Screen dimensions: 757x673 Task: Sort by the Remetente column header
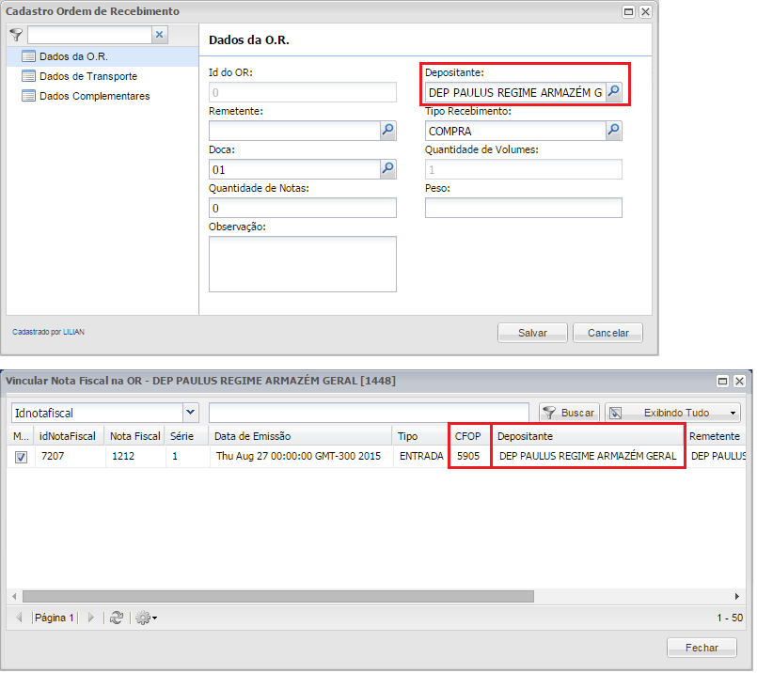click(x=715, y=436)
